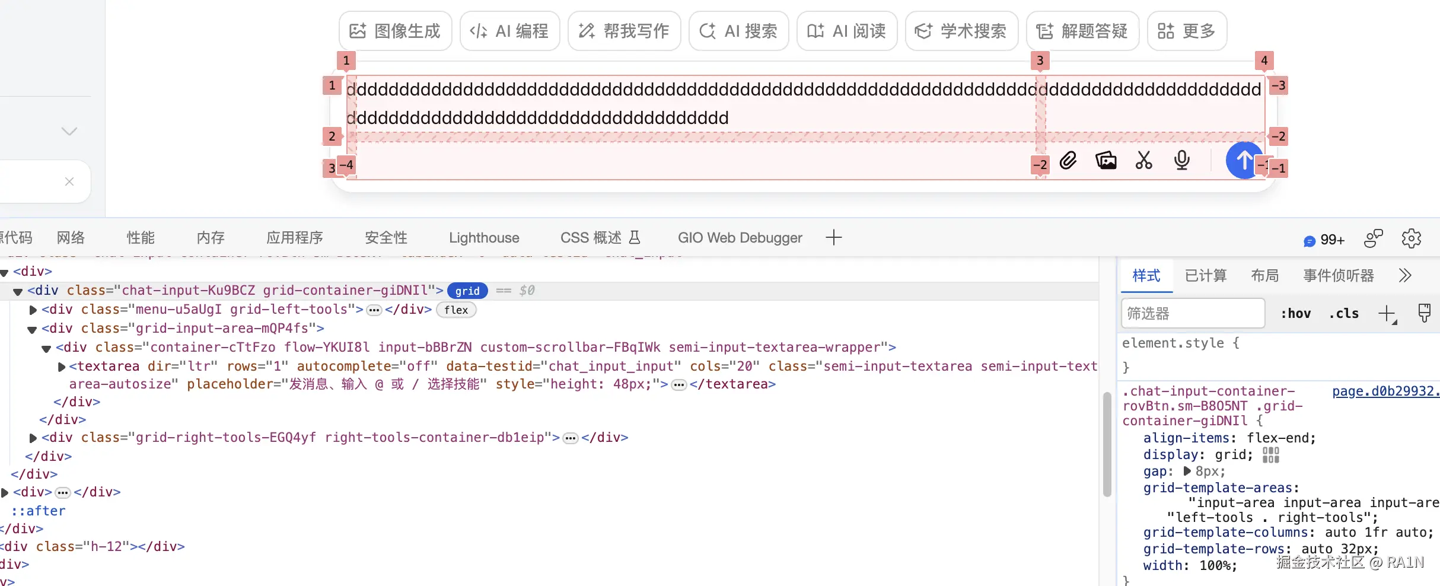Expand the collapsed div above ::after
This screenshot has height=586, width=1440.
tap(5, 492)
